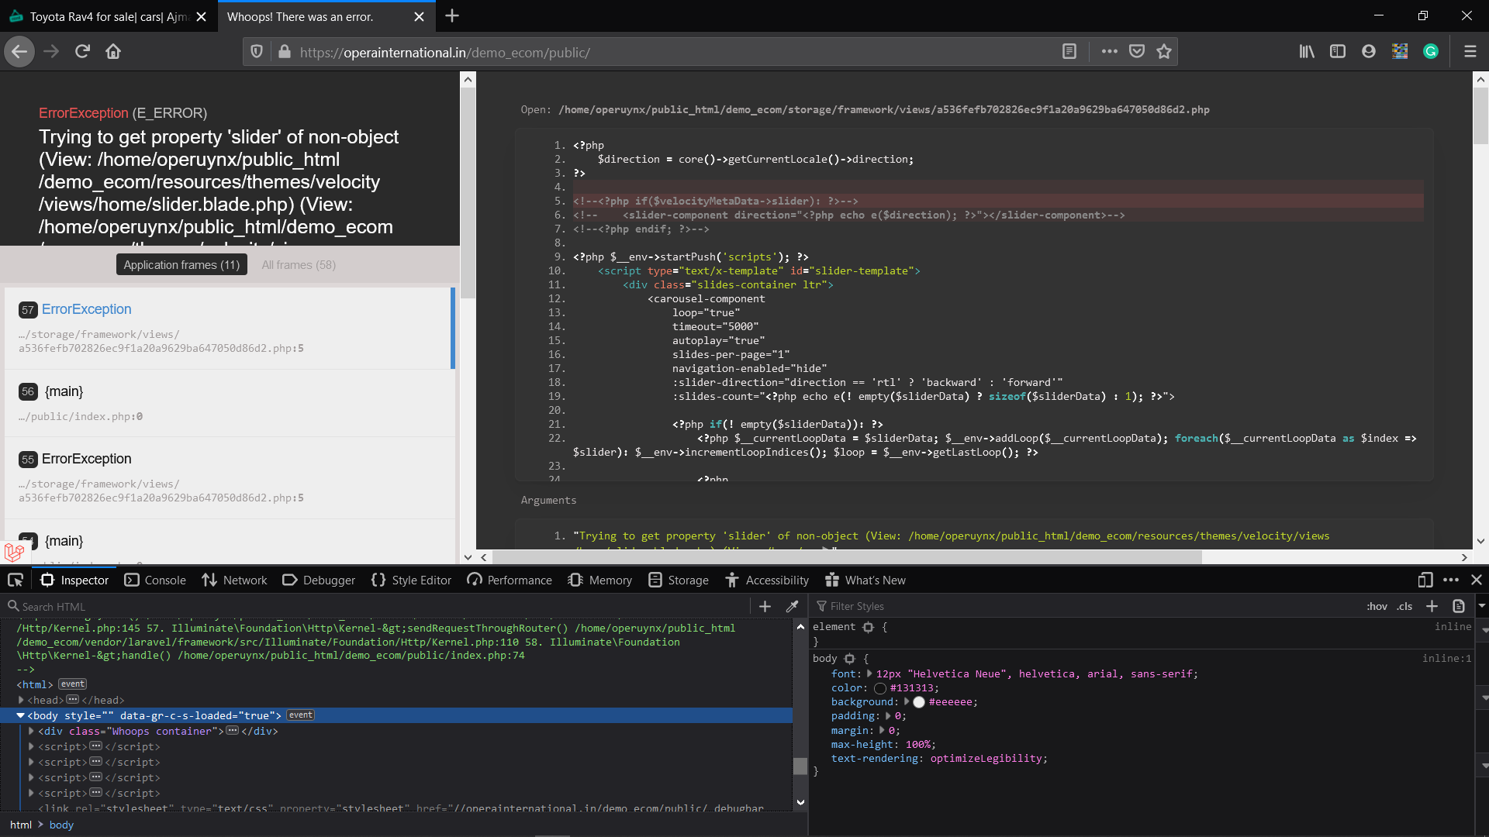Go back to previous page

point(19,52)
